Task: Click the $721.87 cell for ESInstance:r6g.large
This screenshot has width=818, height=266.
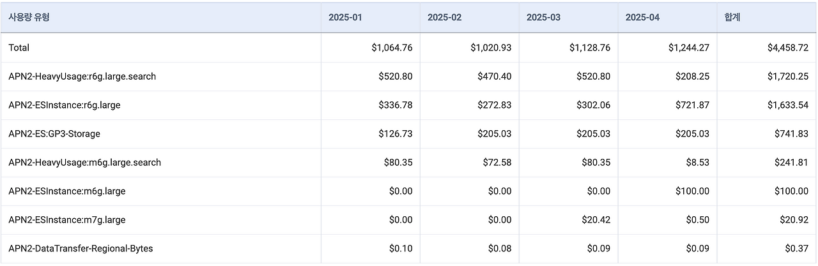Action: (x=693, y=105)
